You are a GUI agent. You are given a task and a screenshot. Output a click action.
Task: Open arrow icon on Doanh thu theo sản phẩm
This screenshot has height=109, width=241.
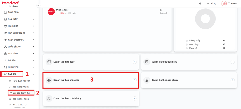pyautogui.click(x=233, y=80)
